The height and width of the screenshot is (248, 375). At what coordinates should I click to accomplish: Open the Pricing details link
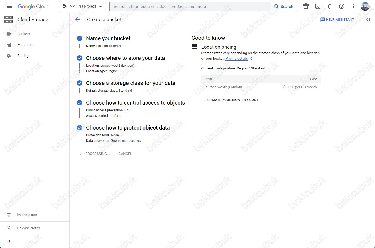click(238, 59)
